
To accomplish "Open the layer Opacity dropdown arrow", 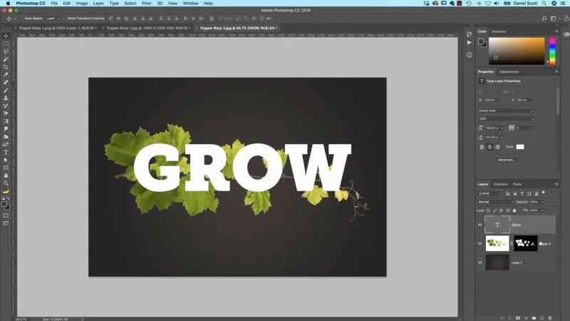I will 542,202.
